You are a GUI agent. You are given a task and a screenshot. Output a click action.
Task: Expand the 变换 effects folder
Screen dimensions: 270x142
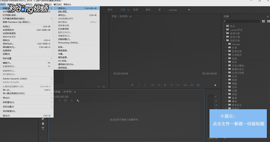pos(226,48)
